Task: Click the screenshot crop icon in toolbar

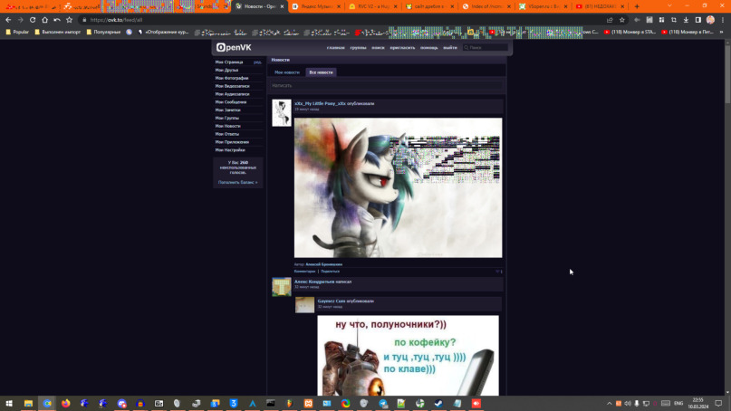Action: tap(674, 20)
